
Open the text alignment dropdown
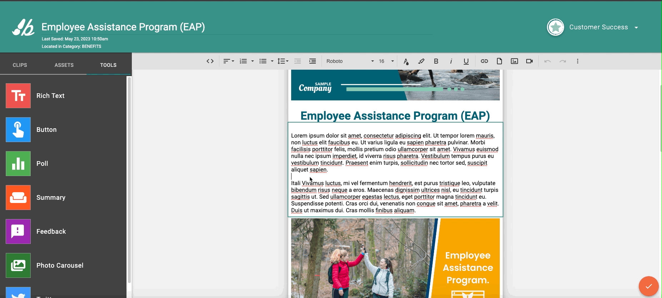click(229, 61)
